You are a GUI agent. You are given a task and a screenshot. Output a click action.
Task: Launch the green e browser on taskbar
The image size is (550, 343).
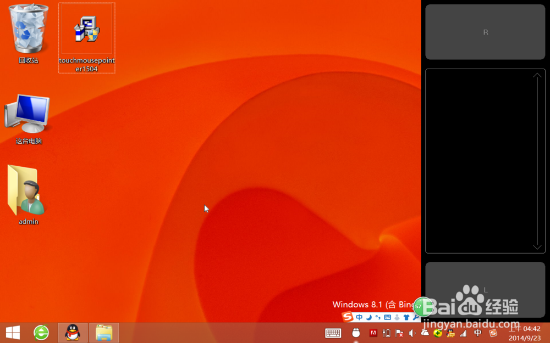[x=41, y=333]
